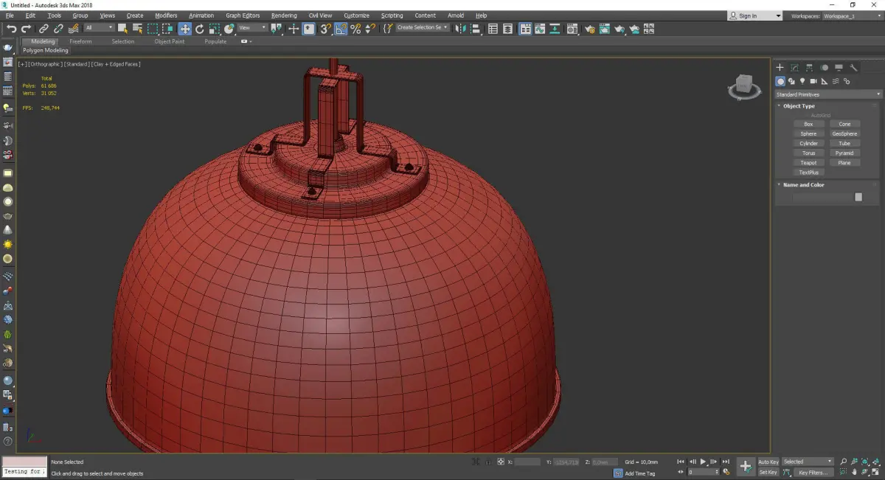Open the Modify panel tab icon
The height and width of the screenshot is (480, 885).
[x=794, y=68]
